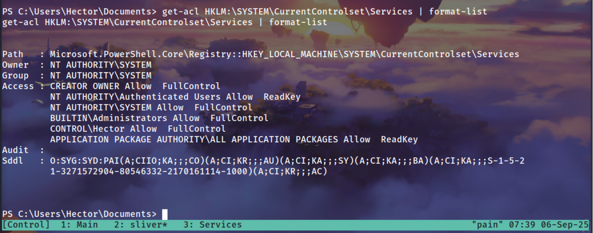Click the 'CONTROL\Hector Allow FullControl' line
Image resolution: width=593 pixels, height=233 pixels.
coord(138,129)
